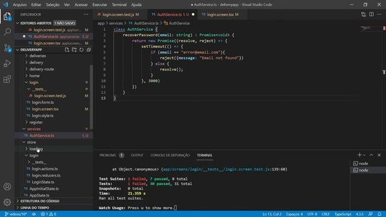Viewport: 386px width, 217px height.
Task: Click CRLF end of line in status bar
Action: coord(326,214)
